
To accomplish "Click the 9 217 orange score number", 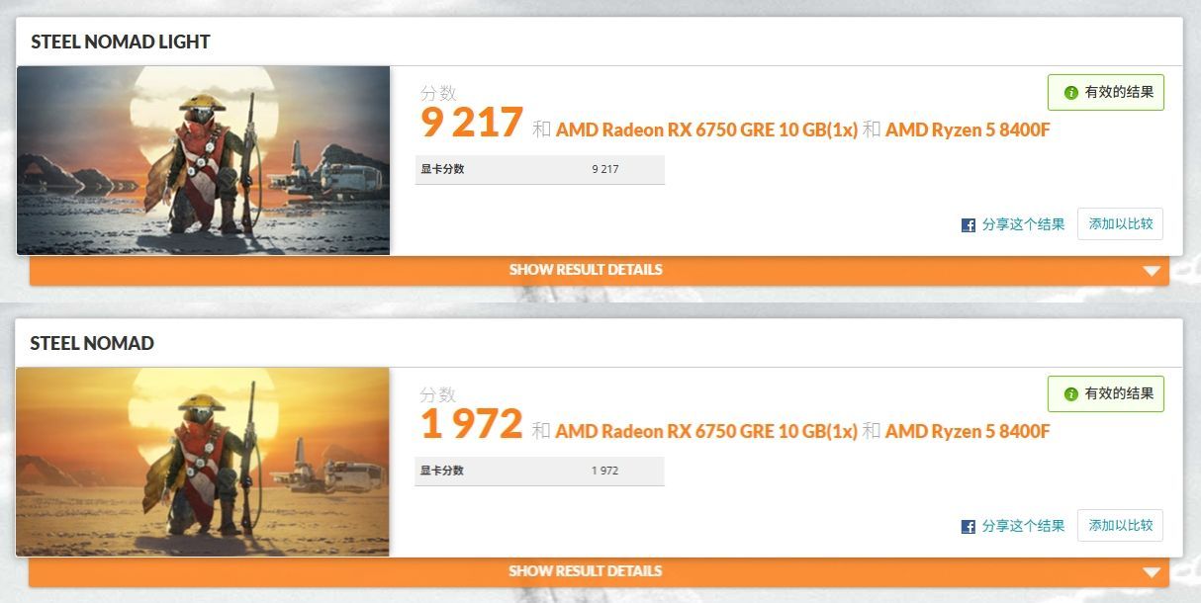I will (x=472, y=124).
